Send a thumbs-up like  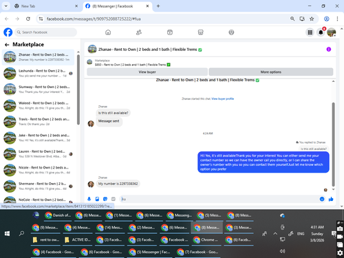[x=331, y=199]
